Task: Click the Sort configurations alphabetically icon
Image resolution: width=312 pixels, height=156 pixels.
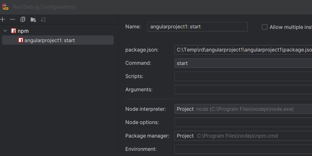Action: pyautogui.click(x=43, y=19)
